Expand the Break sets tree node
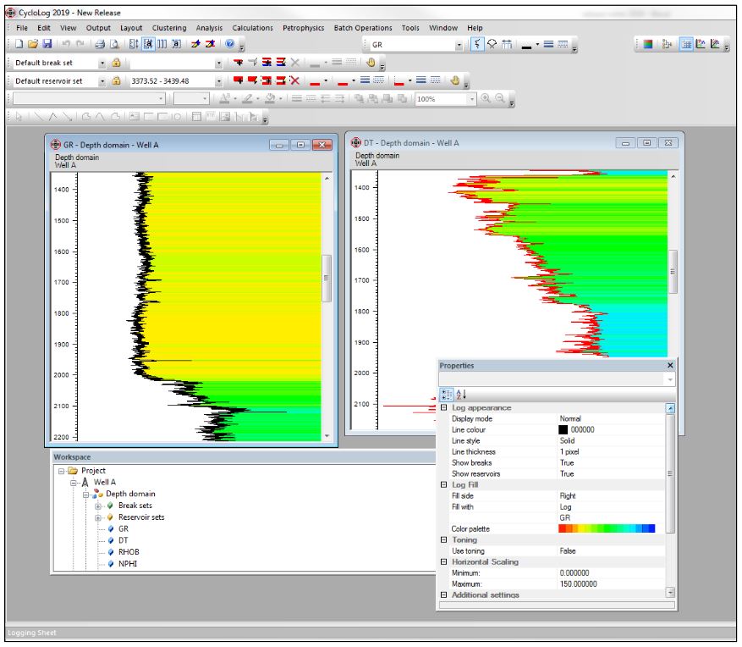Image resolution: width=742 pixels, height=647 pixels. click(98, 506)
